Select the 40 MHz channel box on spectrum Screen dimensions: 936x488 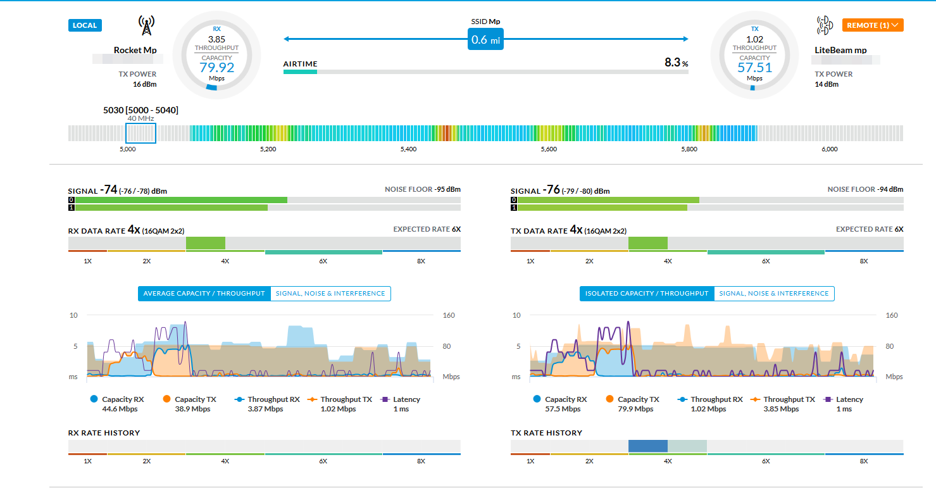tap(140, 133)
